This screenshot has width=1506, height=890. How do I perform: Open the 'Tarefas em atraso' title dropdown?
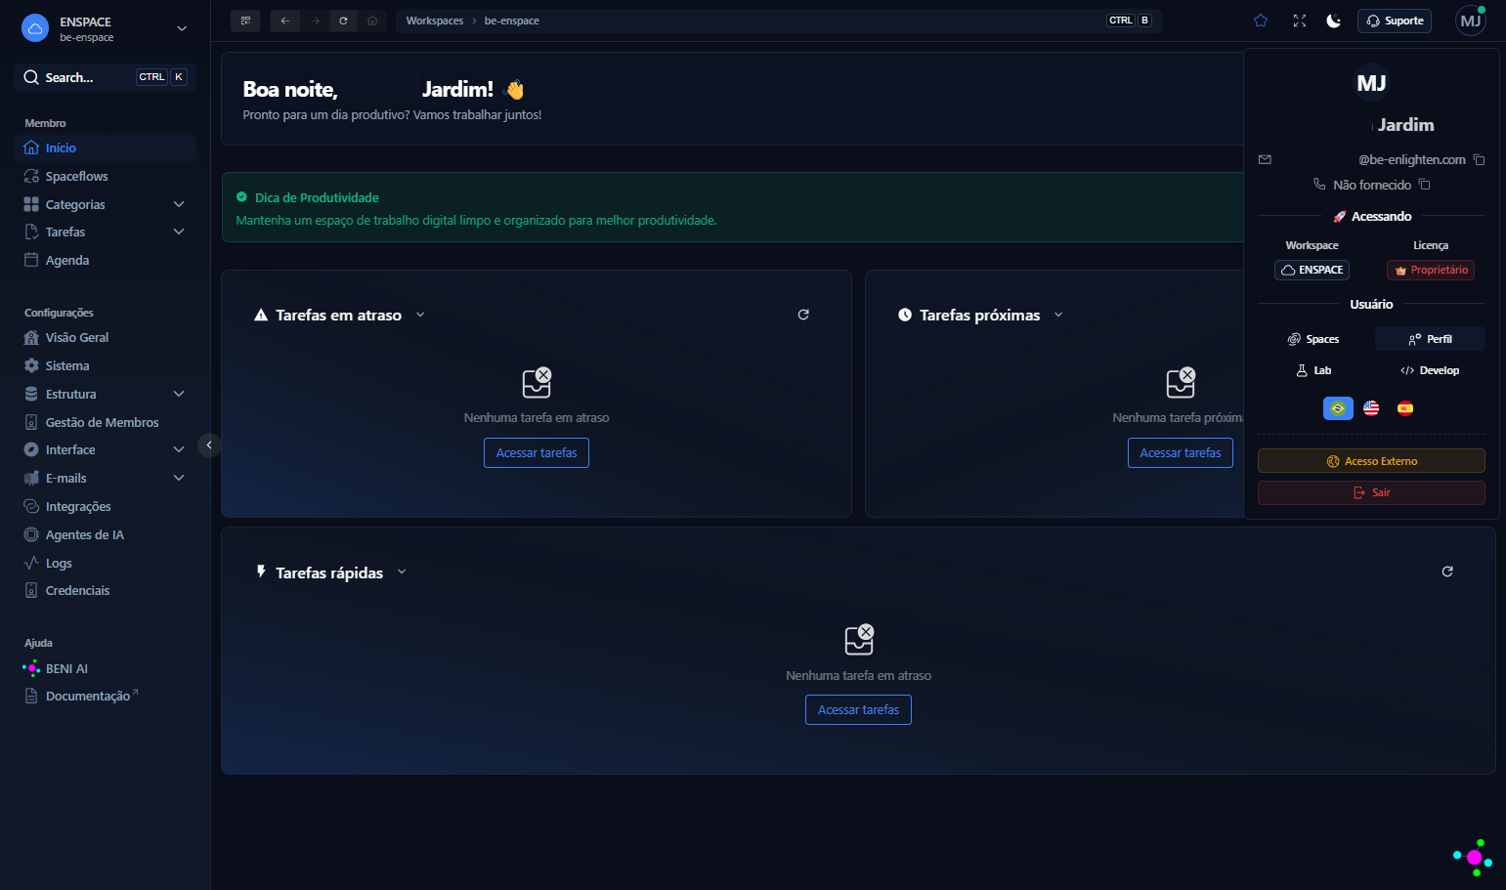pyautogui.click(x=420, y=315)
